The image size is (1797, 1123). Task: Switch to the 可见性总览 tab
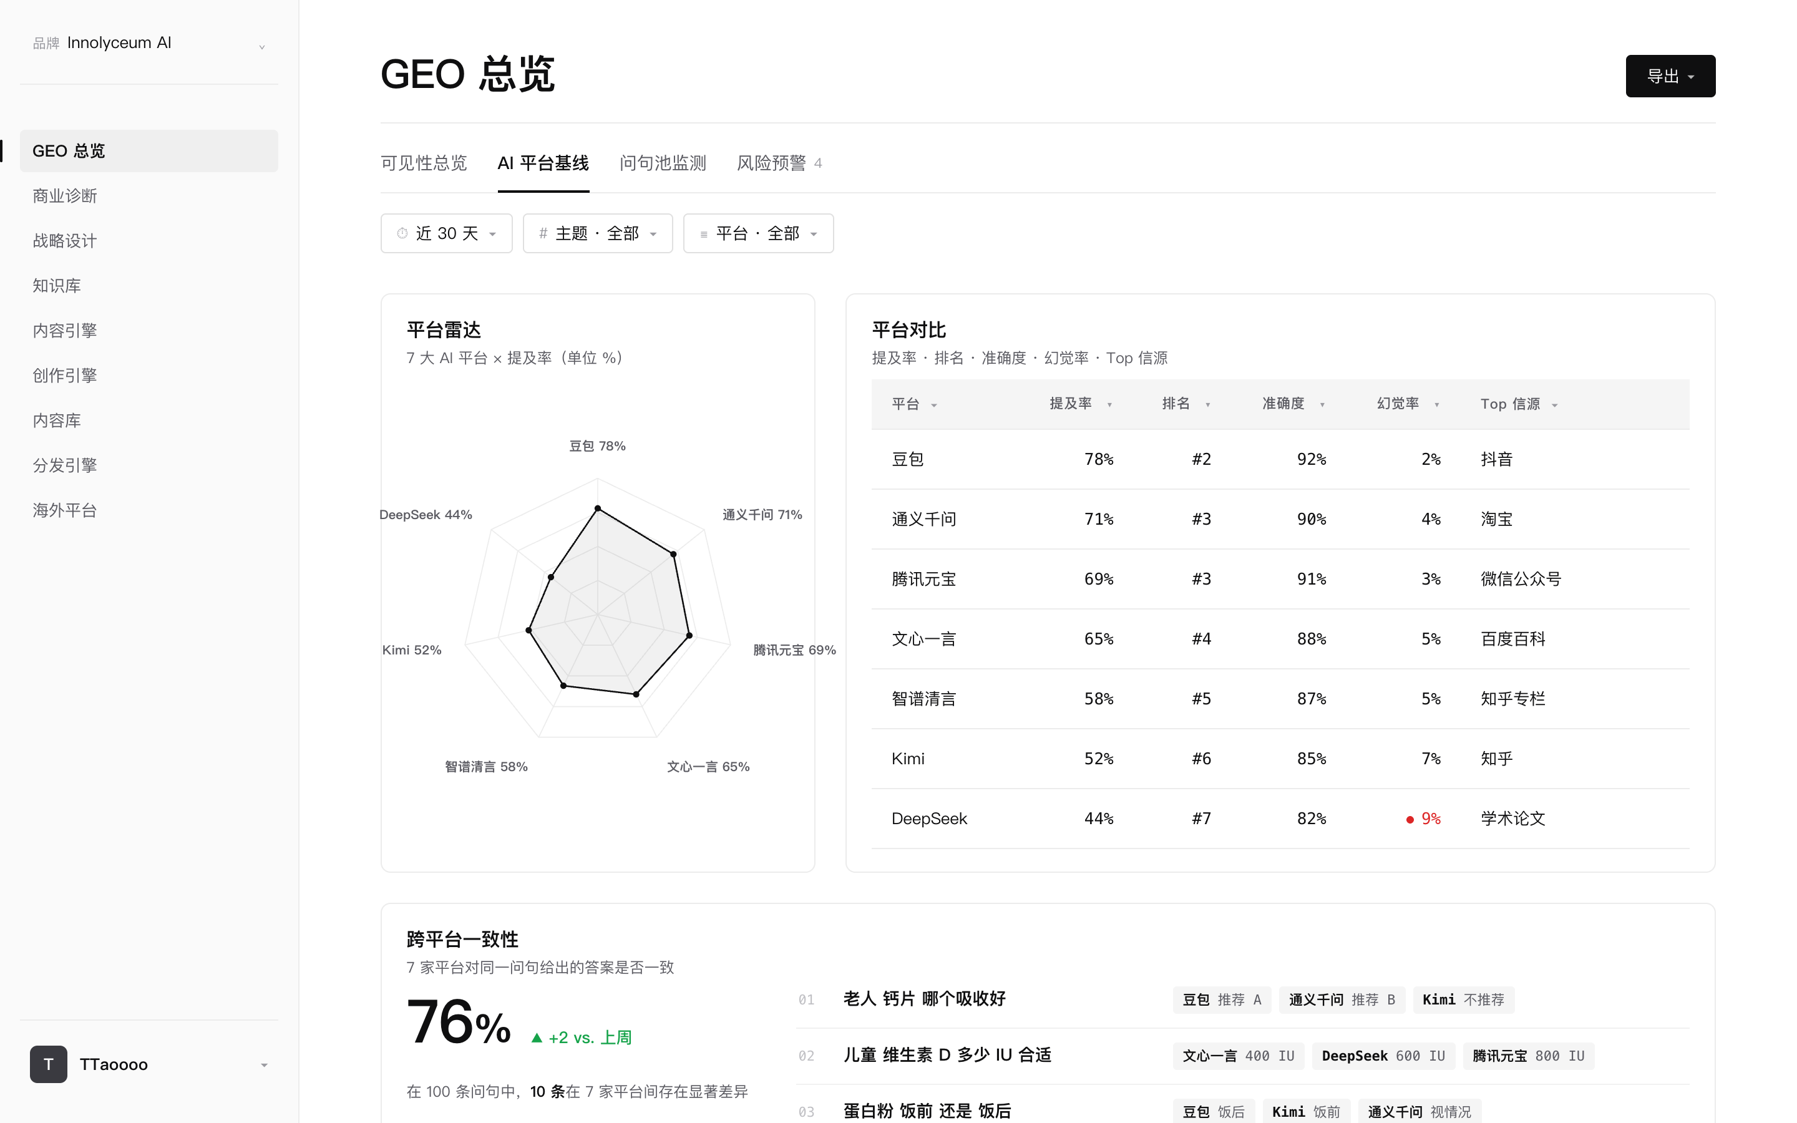pyautogui.click(x=423, y=163)
